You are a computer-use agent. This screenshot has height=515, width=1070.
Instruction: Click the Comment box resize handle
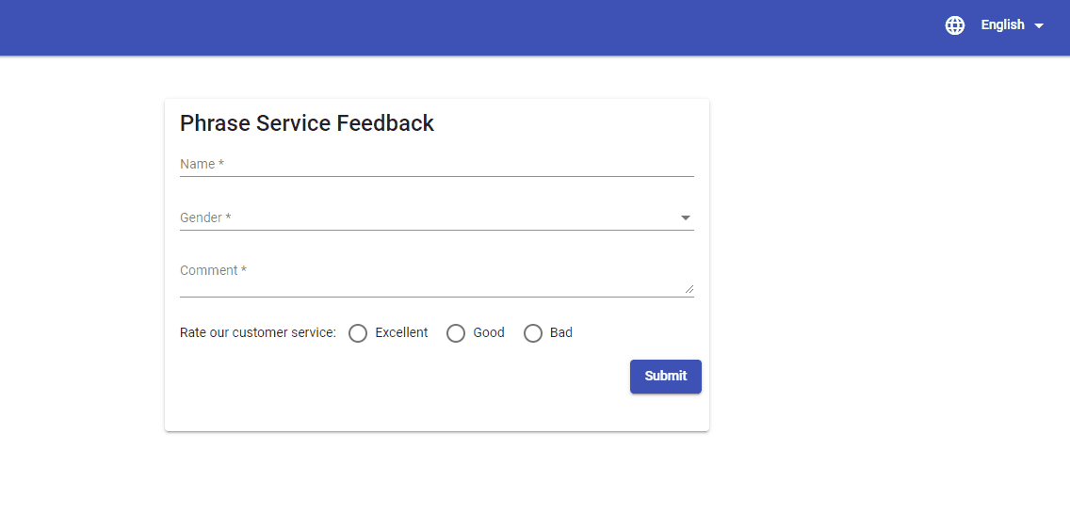(689, 289)
